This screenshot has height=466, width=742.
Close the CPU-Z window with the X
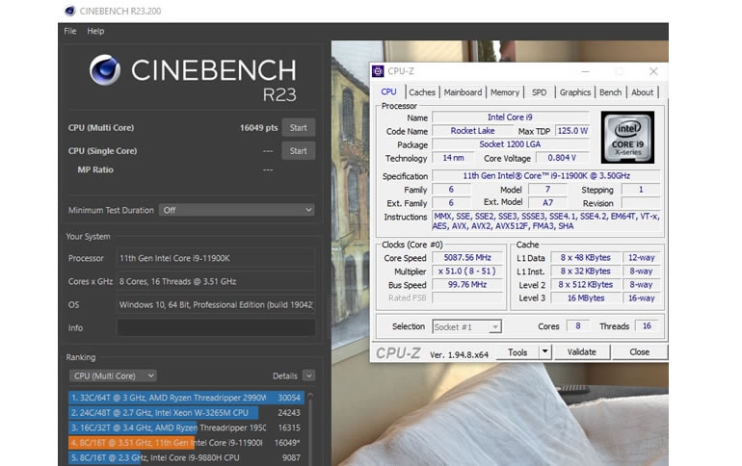click(653, 71)
